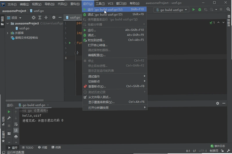Switch to uzzf.go editor tab
232x154 pixels.
coord(73,18)
